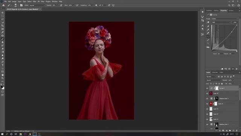Click the on-image adjustment hand icon in Curves
This screenshot has width=241, height=136.
coord(208,22)
